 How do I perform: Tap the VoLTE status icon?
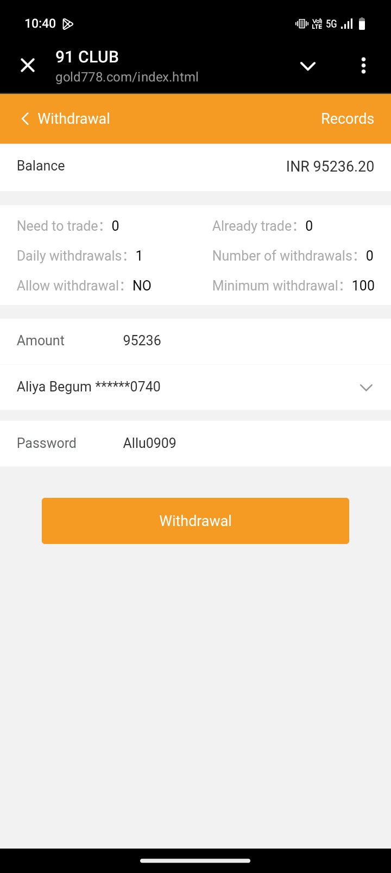(x=317, y=24)
